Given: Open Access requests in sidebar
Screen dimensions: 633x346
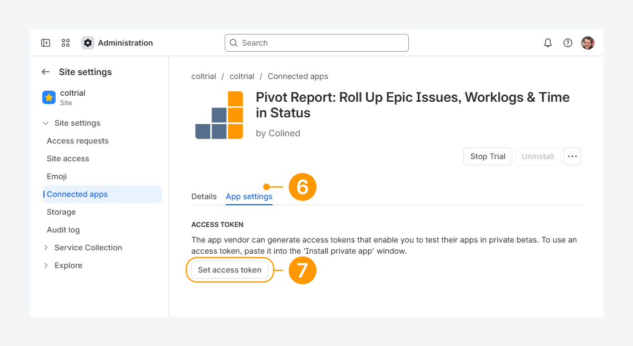Looking at the screenshot, I should (x=77, y=141).
